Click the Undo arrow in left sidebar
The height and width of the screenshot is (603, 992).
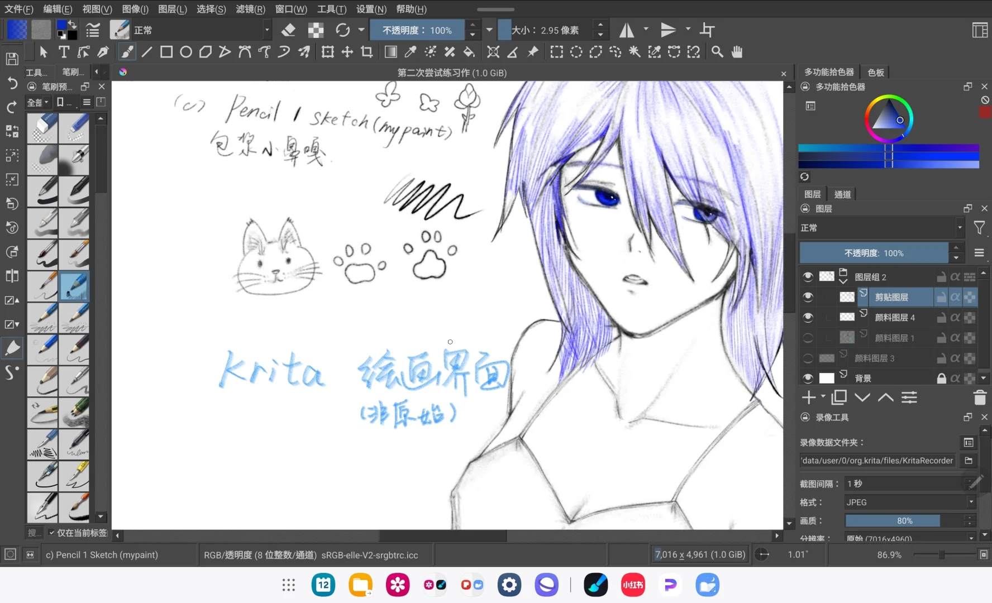pos(12,83)
